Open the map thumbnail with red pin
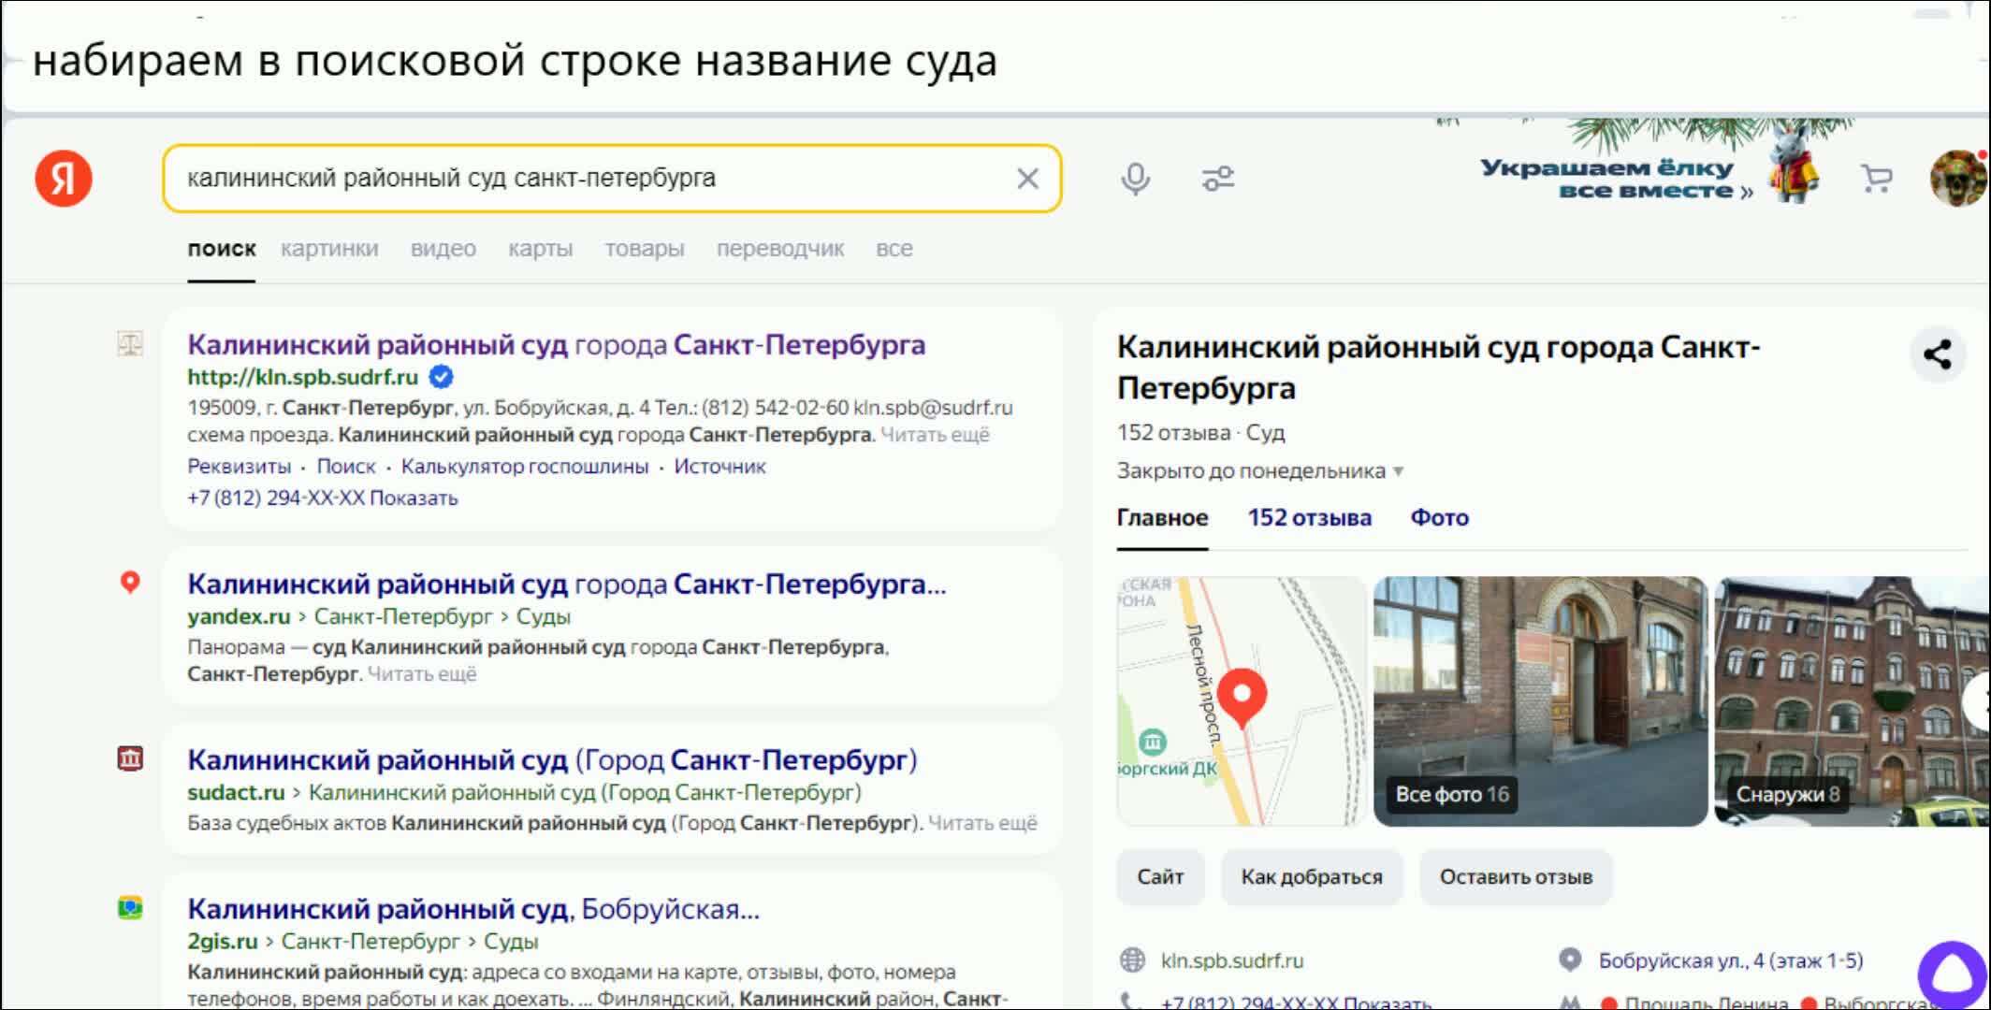The height and width of the screenshot is (1010, 1991). coord(1241,700)
